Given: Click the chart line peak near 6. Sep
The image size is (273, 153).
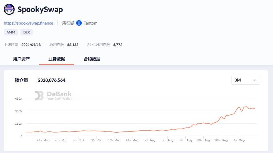Looking at the screenshot, I should click(x=239, y=107).
